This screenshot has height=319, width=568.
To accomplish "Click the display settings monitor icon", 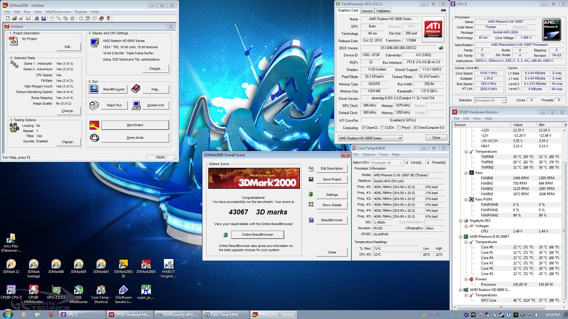I will 94,43.
